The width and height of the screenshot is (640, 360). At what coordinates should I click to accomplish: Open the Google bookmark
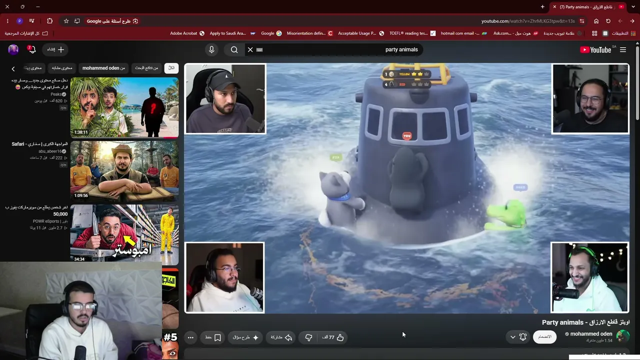(271, 33)
